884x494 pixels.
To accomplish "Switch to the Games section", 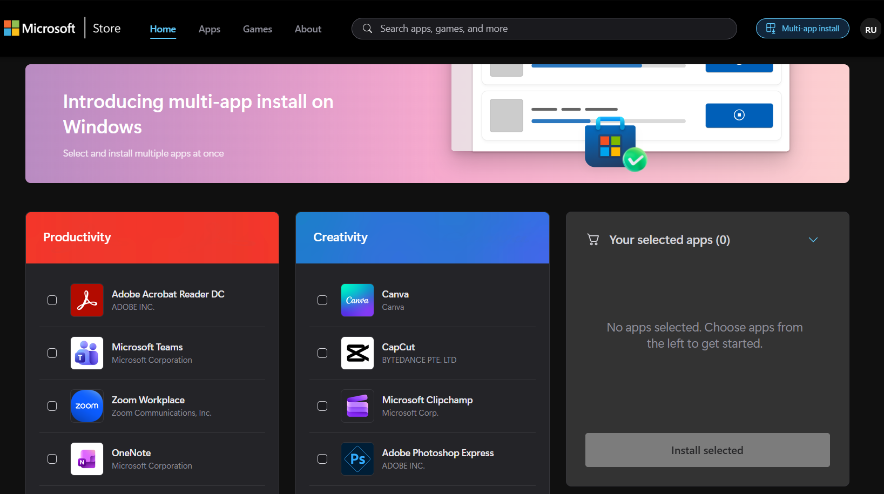I will click(257, 29).
